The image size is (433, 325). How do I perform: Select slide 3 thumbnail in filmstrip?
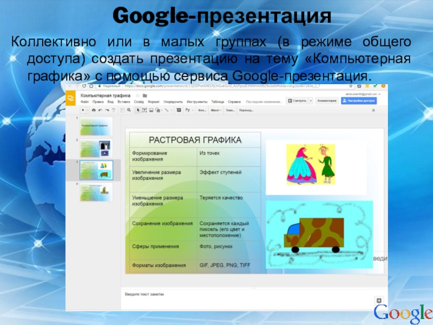click(x=96, y=170)
